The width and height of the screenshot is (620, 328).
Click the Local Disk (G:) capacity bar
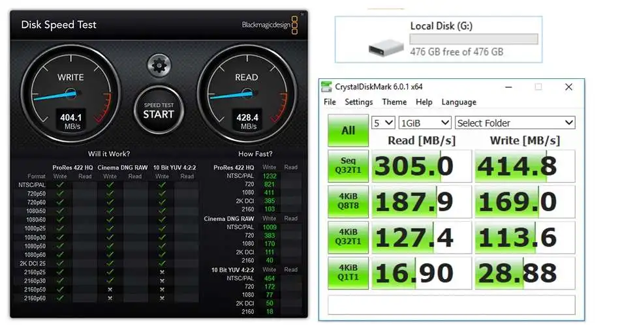click(474, 38)
